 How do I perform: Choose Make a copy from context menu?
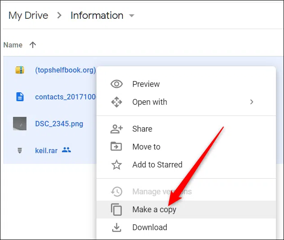154,210
